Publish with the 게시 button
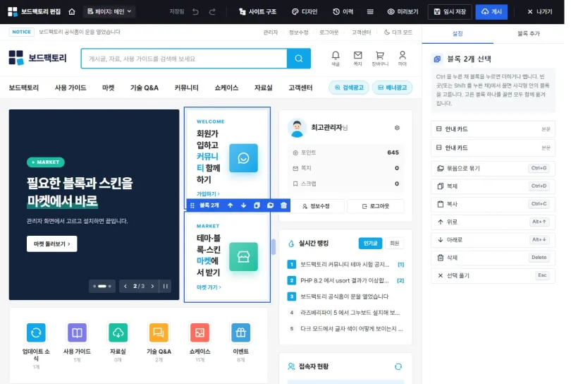 tap(491, 12)
